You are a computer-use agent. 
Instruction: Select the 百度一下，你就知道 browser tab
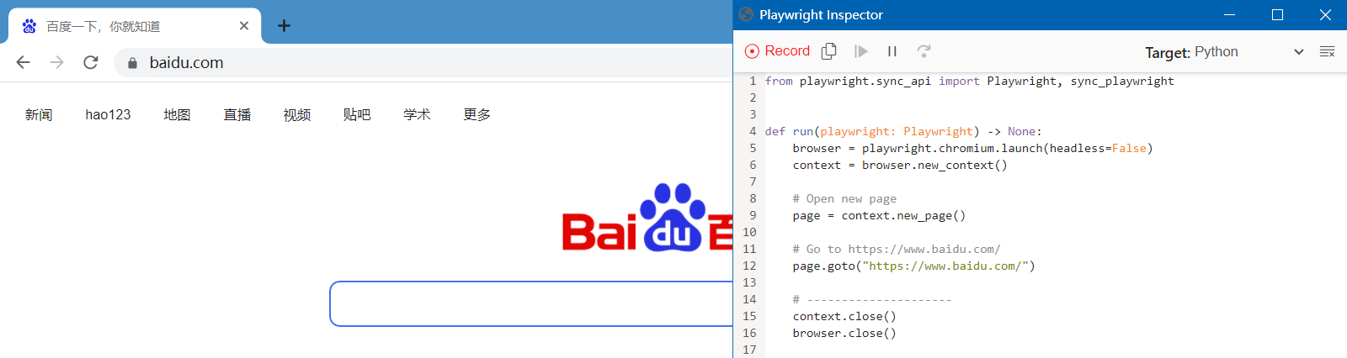tap(135, 26)
